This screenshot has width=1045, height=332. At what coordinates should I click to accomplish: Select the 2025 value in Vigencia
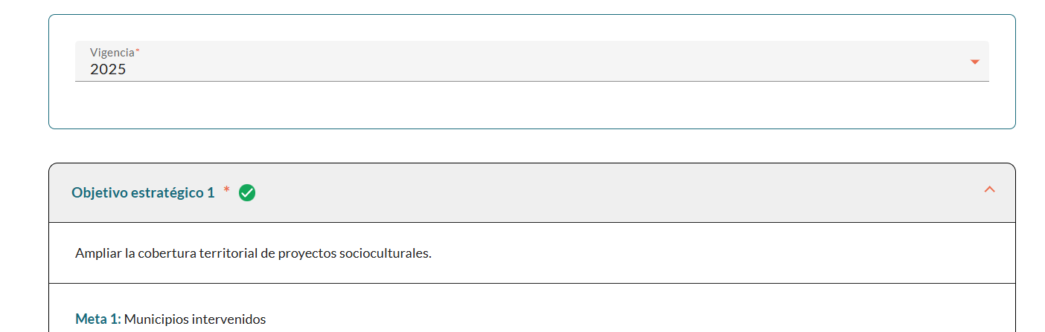pos(108,70)
